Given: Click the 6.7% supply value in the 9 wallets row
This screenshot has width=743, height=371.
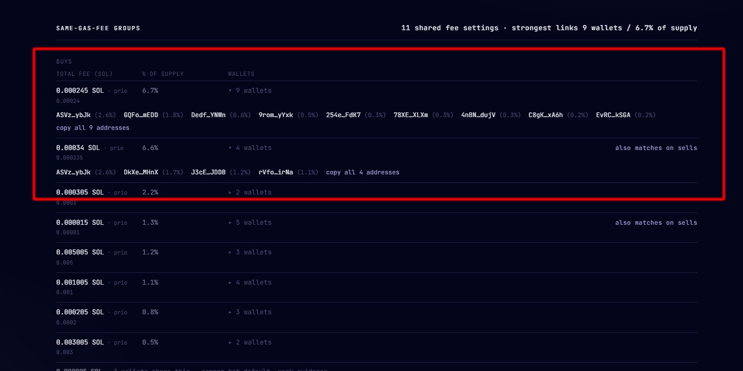Looking at the screenshot, I should pos(150,91).
